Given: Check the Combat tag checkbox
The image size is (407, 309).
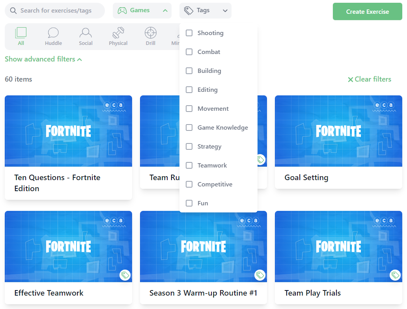Looking at the screenshot, I should coord(189,52).
